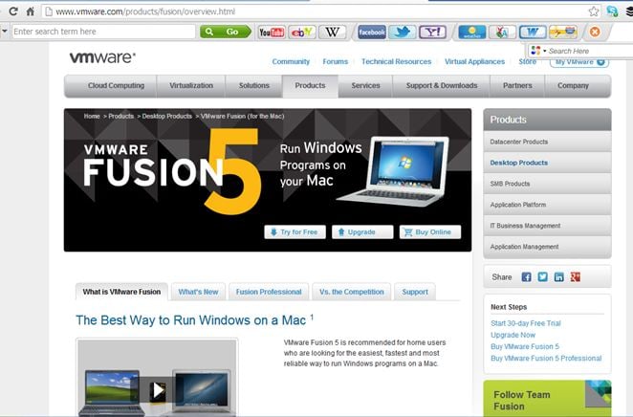Open the Partners menu
The height and width of the screenshot is (417, 633).
tap(517, 85)
